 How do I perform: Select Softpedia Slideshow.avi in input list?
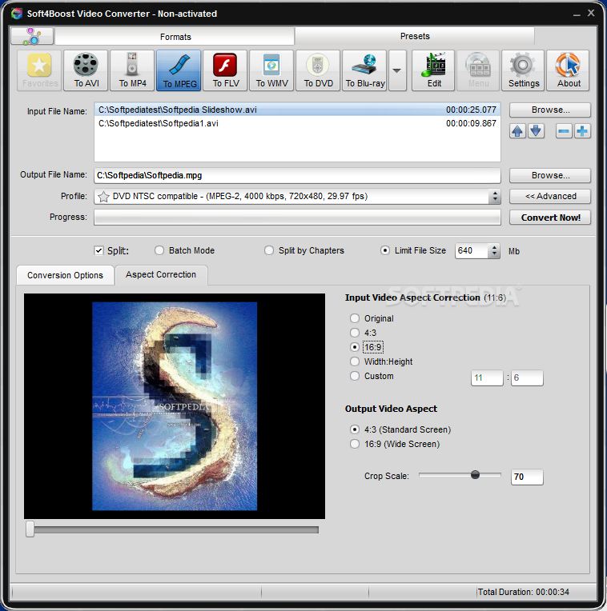coord(297,110)
